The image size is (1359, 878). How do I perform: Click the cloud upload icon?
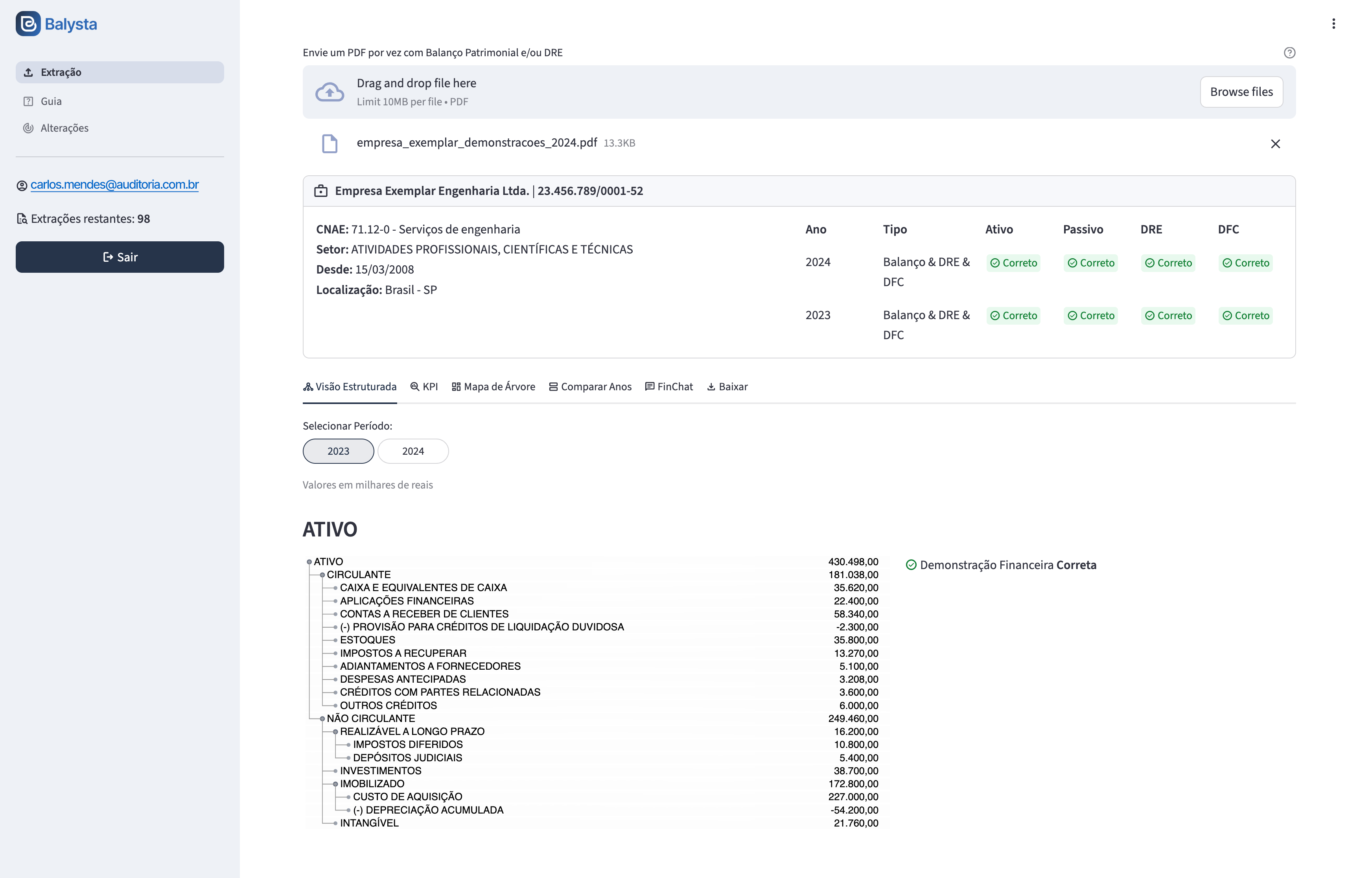tap(330, 92)
